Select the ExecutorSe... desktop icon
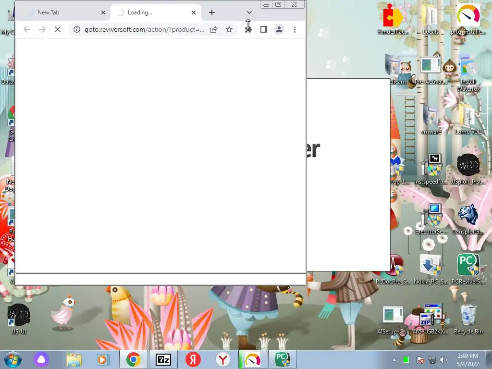This screenshot has height=369, width=492. point(430,219)
